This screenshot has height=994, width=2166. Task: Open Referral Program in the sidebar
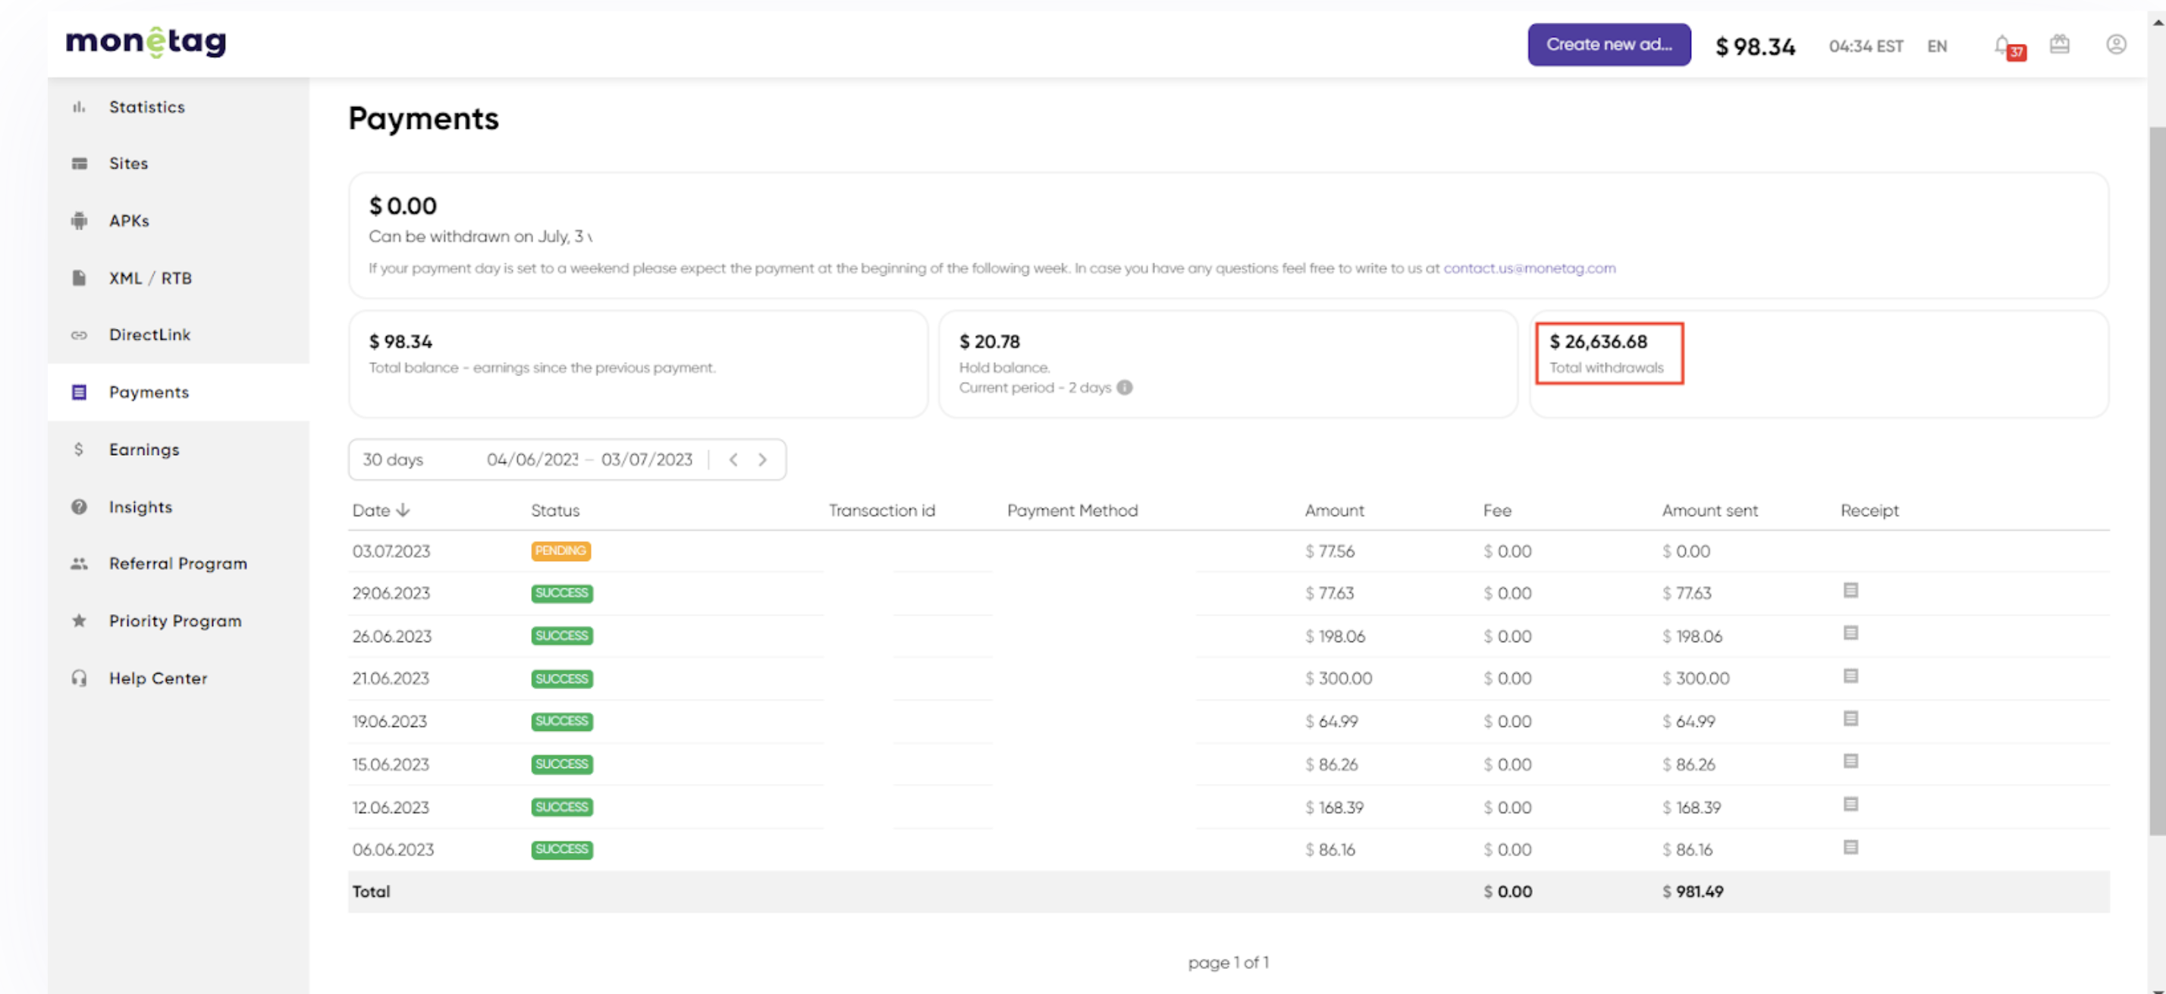point(177,563)
